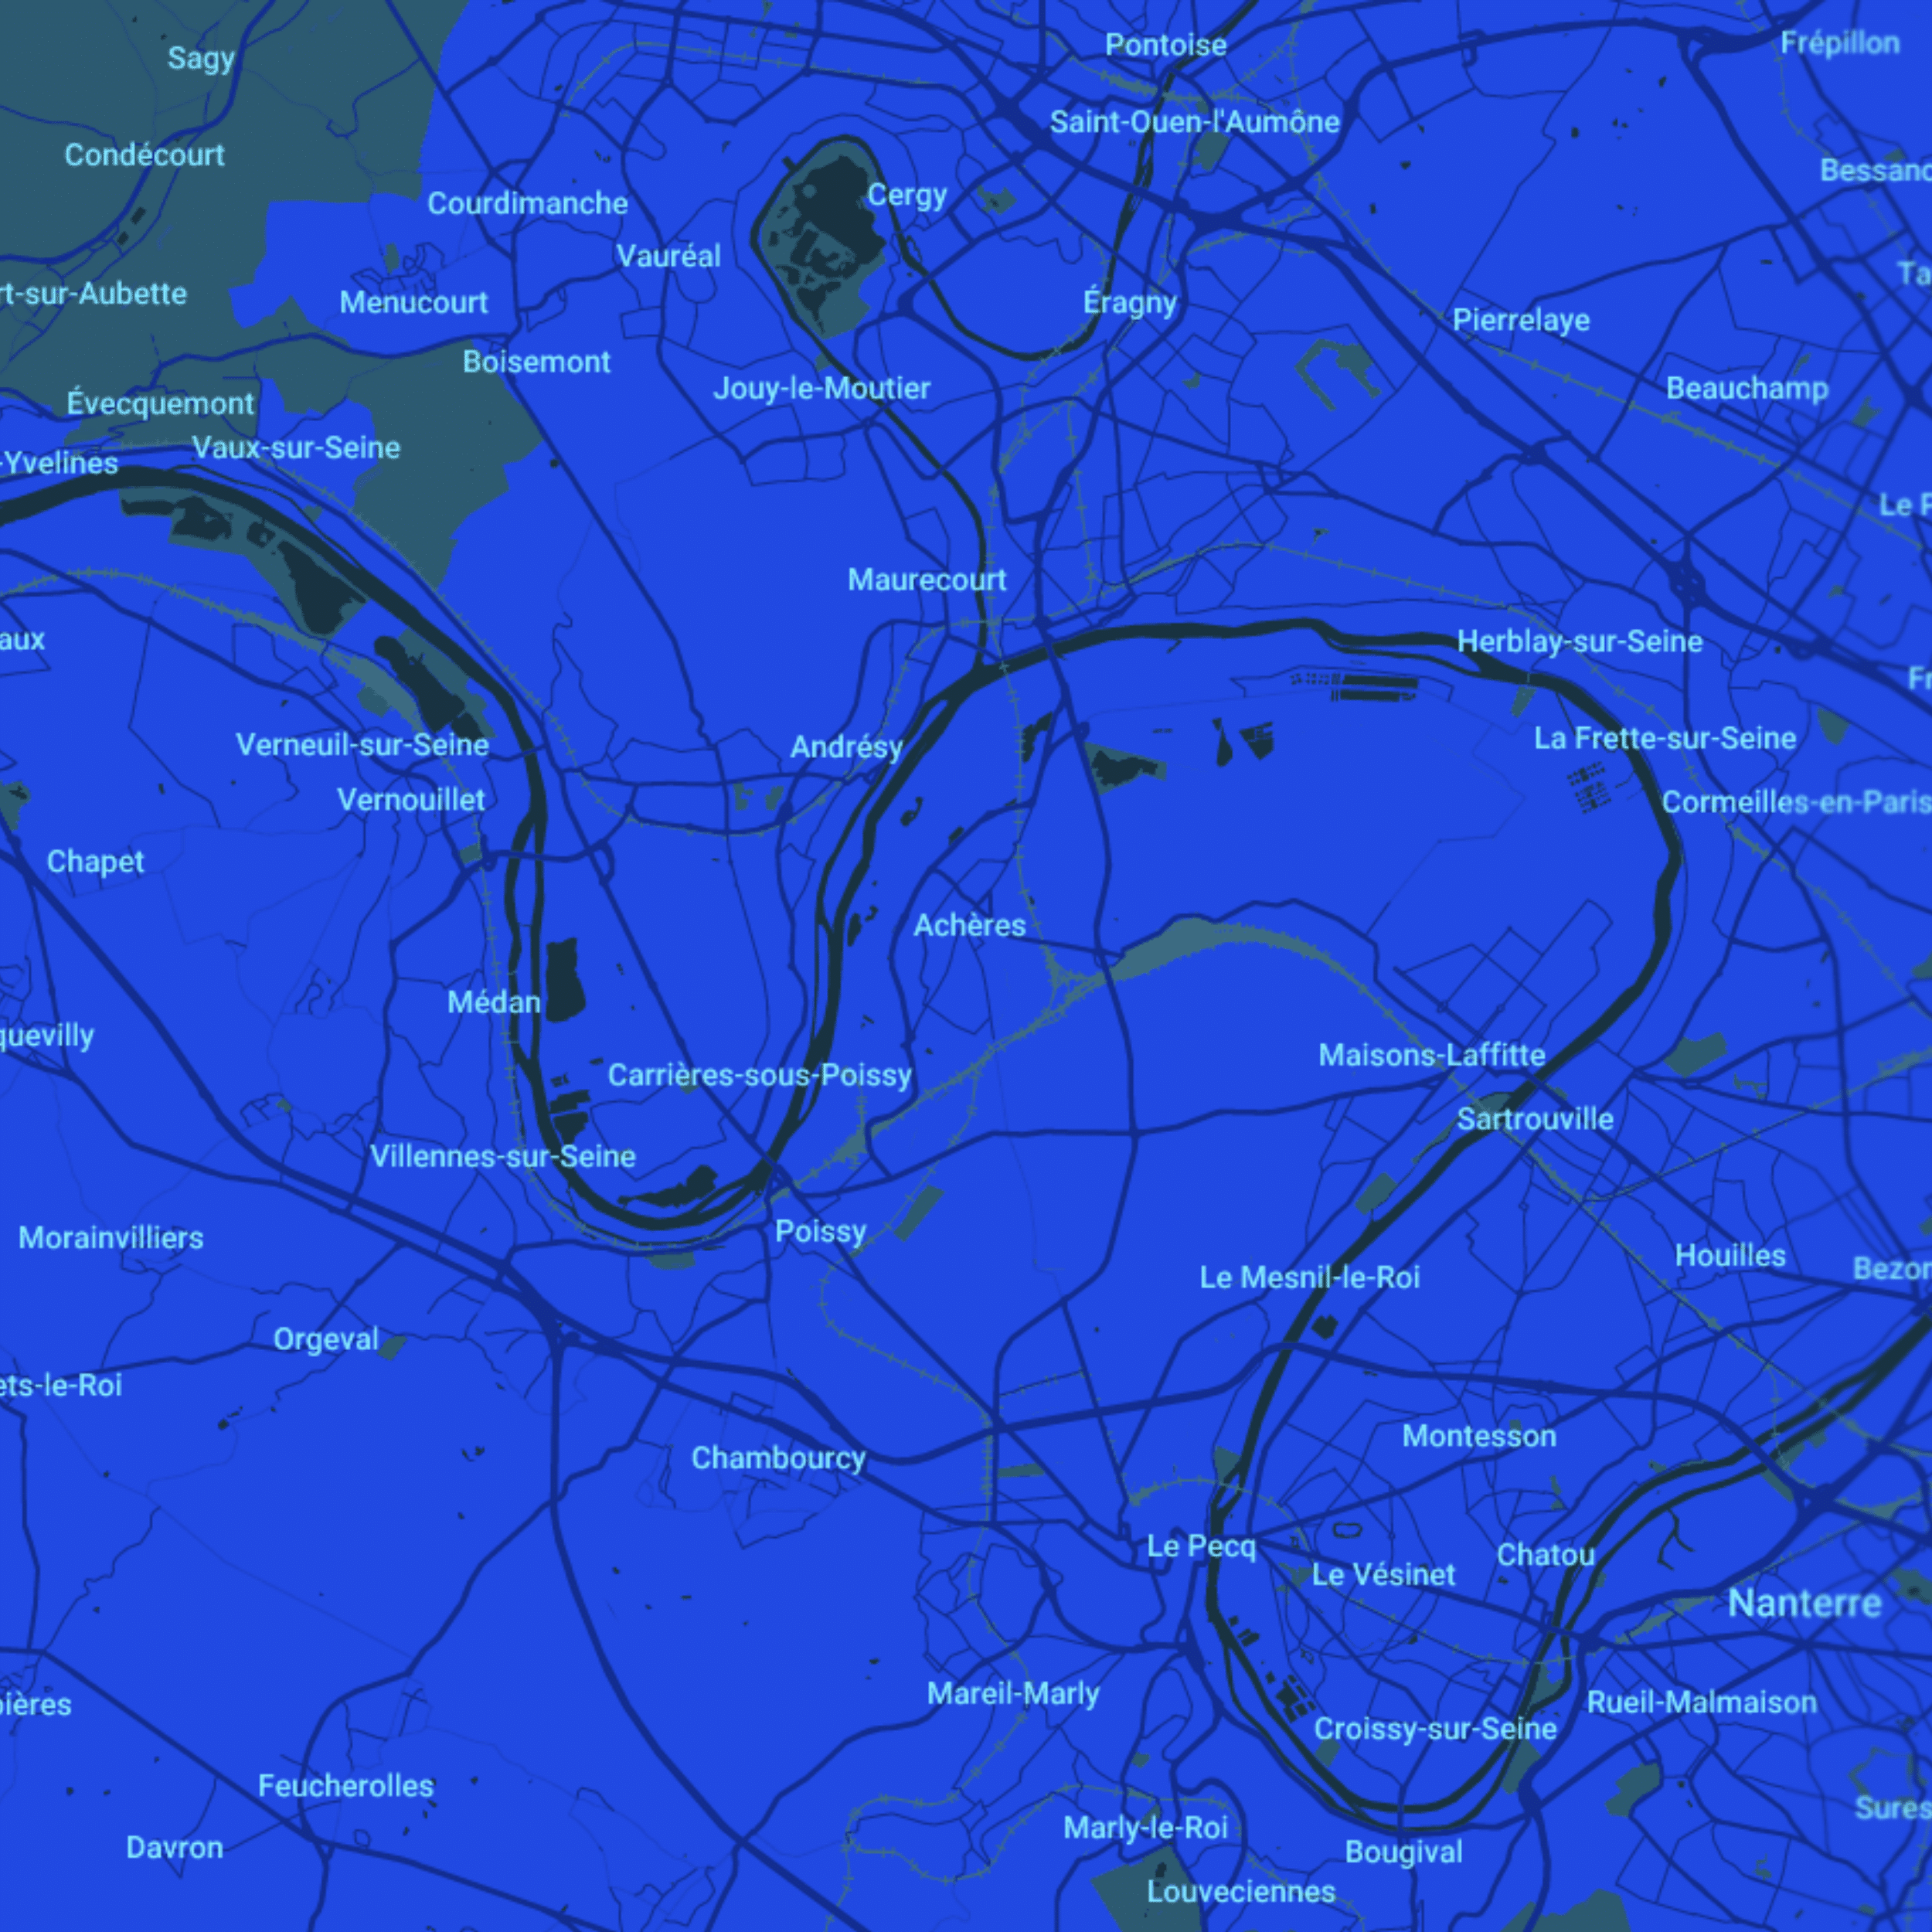The width and height of the screenshot is (1932, 1932).
Task: Select the Mareil-Marly label
Action: click(x=1013, y=1694)
